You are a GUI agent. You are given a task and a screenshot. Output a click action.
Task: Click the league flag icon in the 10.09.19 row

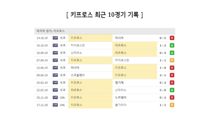pyautogui.click(x=55, y=53)
